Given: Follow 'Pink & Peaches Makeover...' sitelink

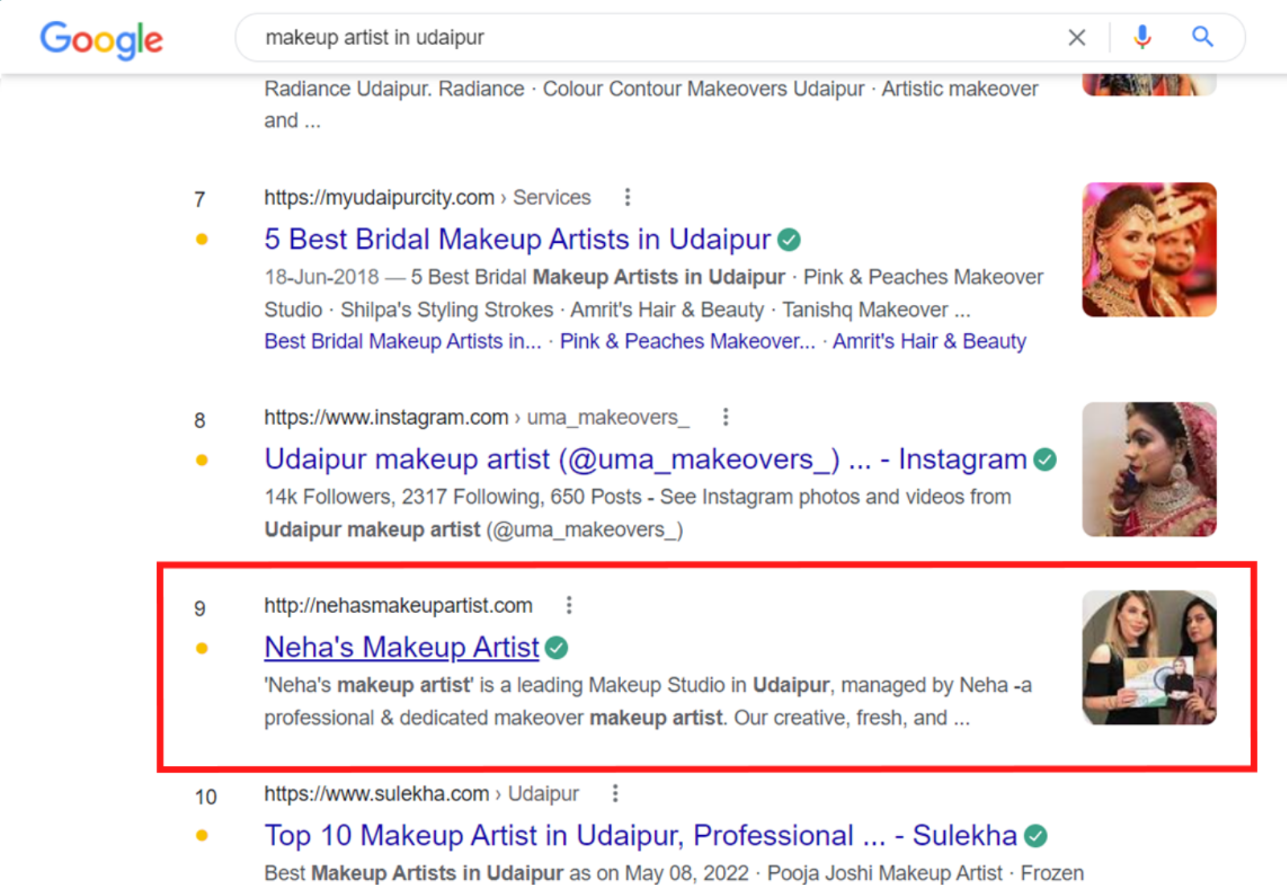Looking at the screenshot, I should click(x=687, y=341).
